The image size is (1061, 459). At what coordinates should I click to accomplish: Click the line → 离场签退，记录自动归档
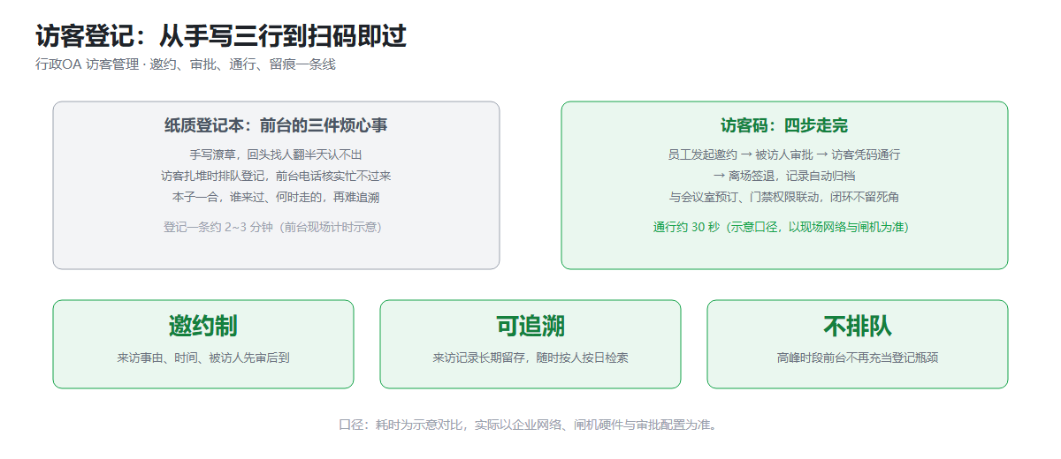pos(784,176)
